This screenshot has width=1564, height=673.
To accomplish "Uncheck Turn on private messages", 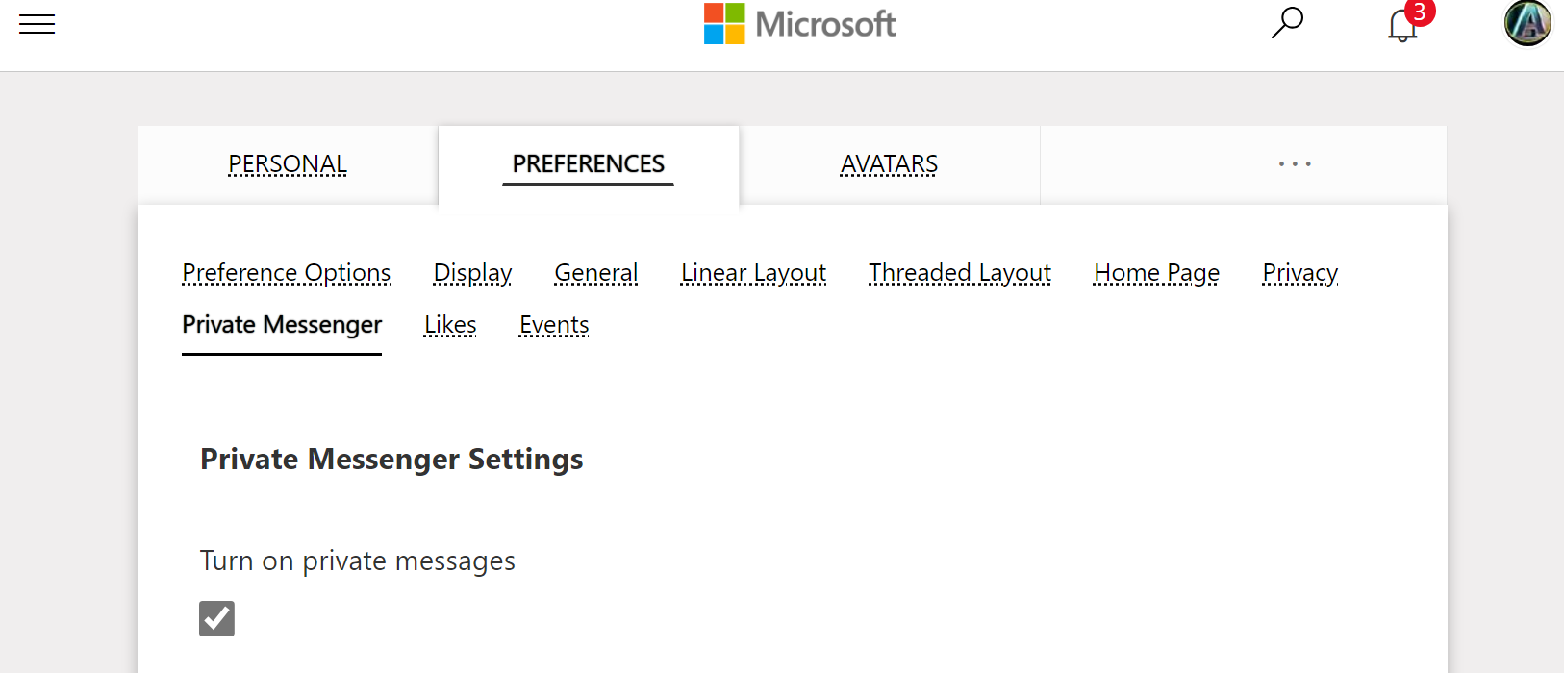I will pos(216,618).
